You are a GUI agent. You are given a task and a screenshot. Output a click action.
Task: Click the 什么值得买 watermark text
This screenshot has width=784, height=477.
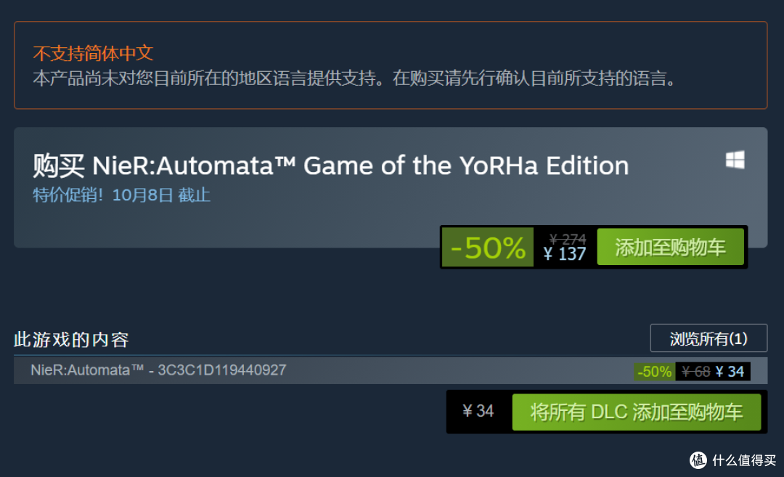point(744,460)
